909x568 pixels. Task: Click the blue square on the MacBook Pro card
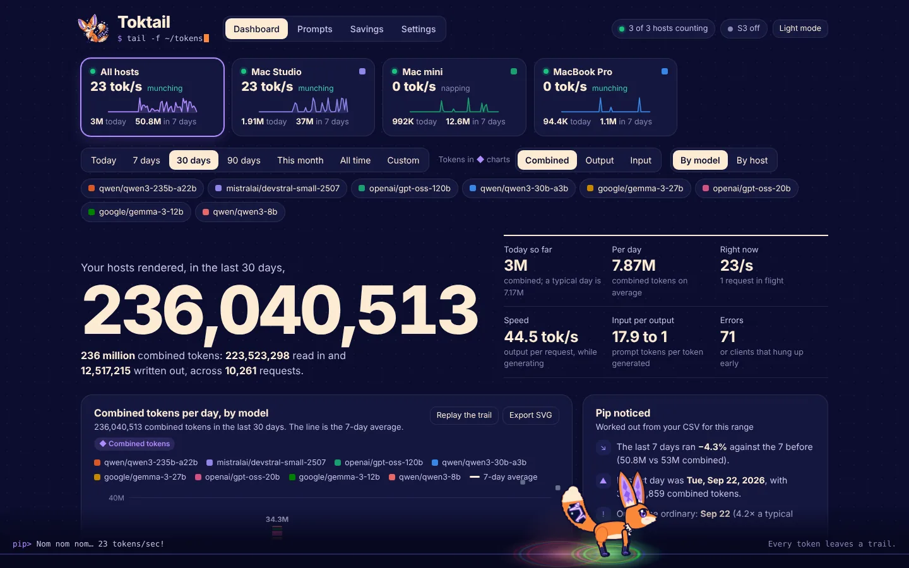point(665,72)
